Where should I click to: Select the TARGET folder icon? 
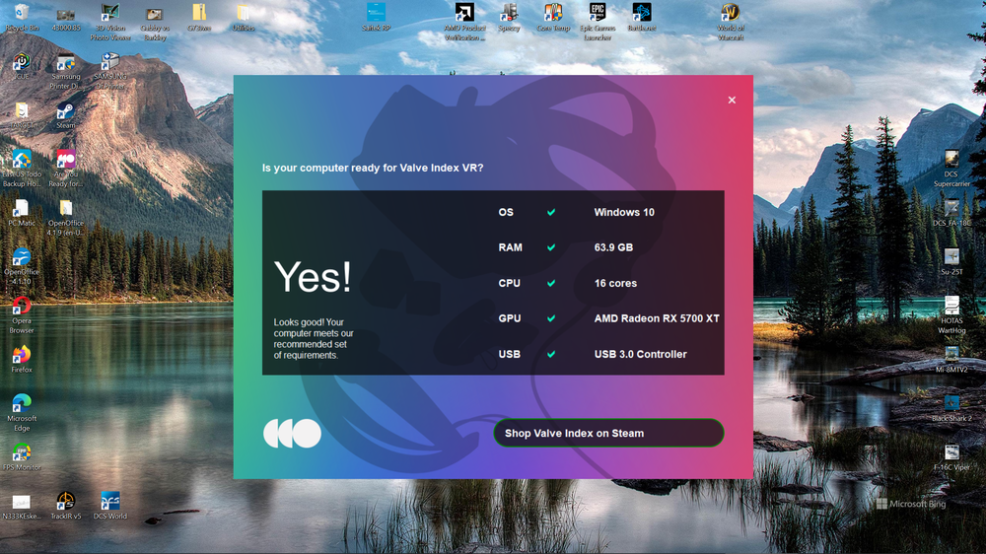[x=22, y=115]
